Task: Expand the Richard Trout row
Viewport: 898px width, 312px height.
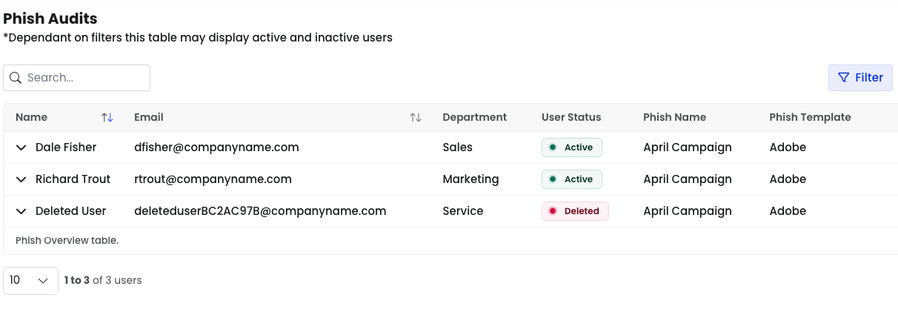Action: tap(21, 179)
